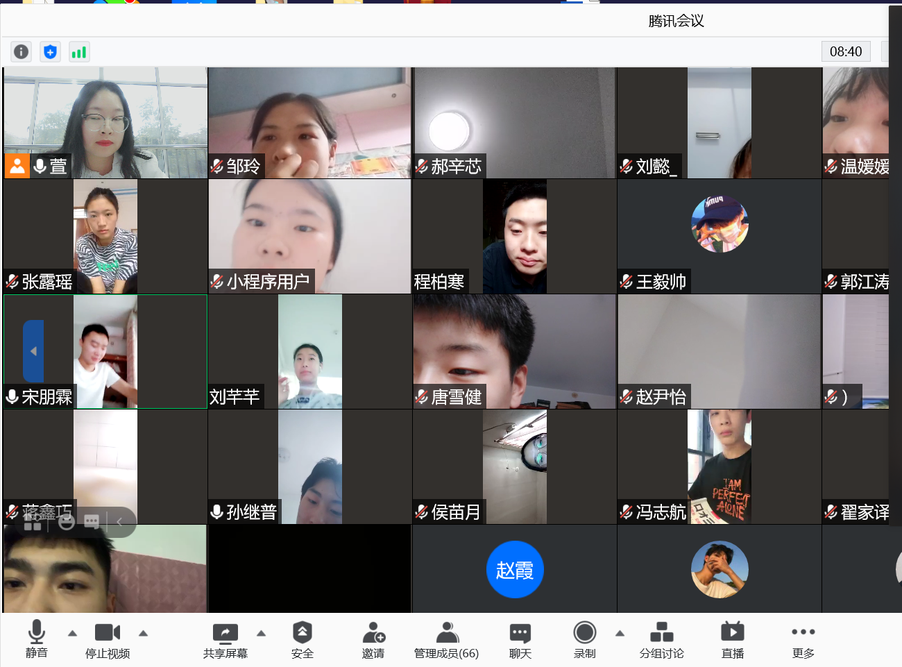Screen dimensions: 902x667
Task: Start 直播 live streaming
Action: (x=732, y=639)
